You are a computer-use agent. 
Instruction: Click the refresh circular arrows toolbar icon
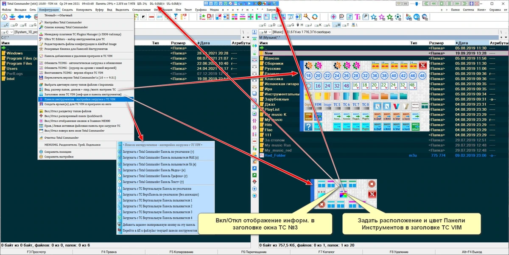tap(315, 17)
